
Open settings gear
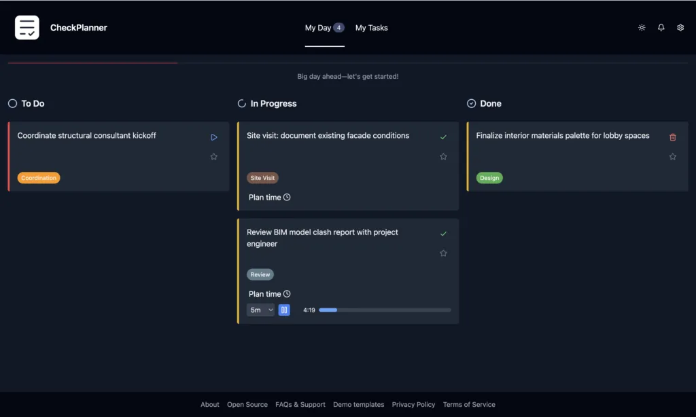pos(680,28)
